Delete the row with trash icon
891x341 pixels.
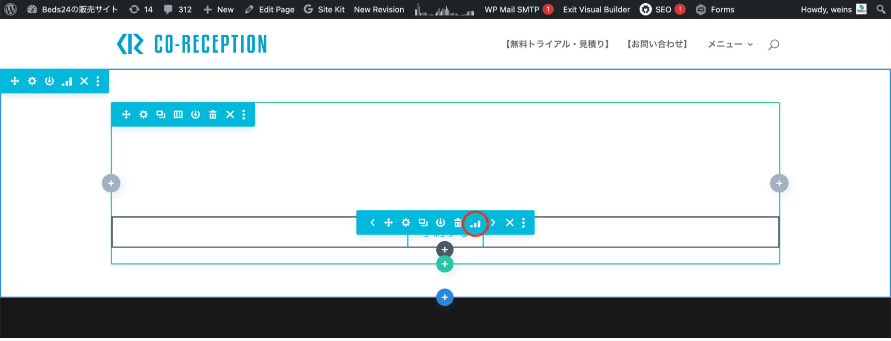(x=213, y=114)
